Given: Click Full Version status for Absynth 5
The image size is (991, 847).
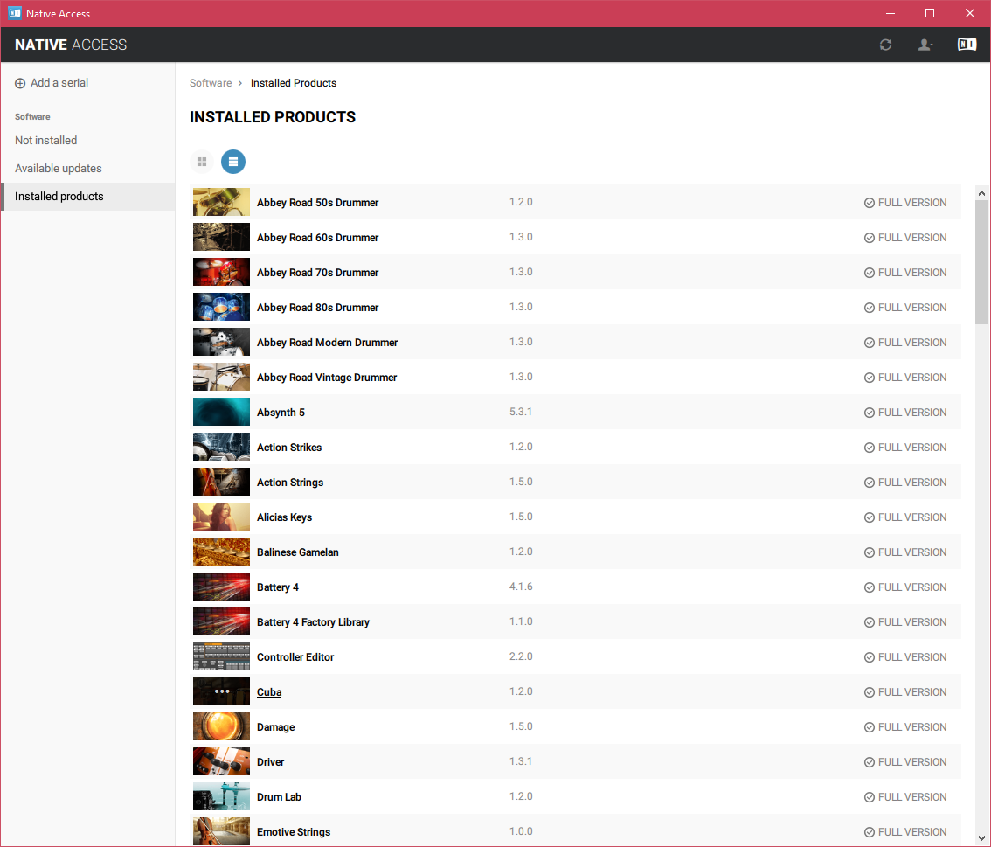Looking at the screenshot, I should (x=905, y=413).
